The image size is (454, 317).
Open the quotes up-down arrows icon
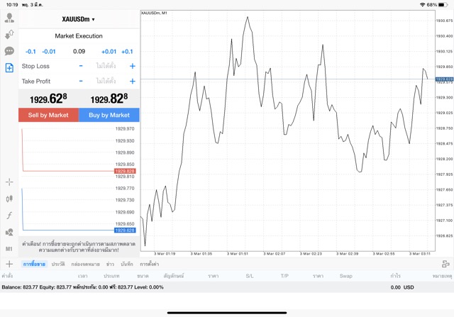[x=9, y=34]
